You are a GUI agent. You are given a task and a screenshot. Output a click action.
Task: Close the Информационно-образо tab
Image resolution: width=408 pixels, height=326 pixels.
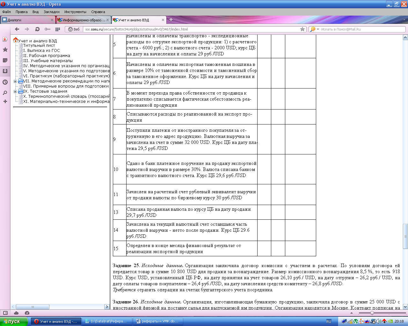pyautogui.click(x=108, y=20)
